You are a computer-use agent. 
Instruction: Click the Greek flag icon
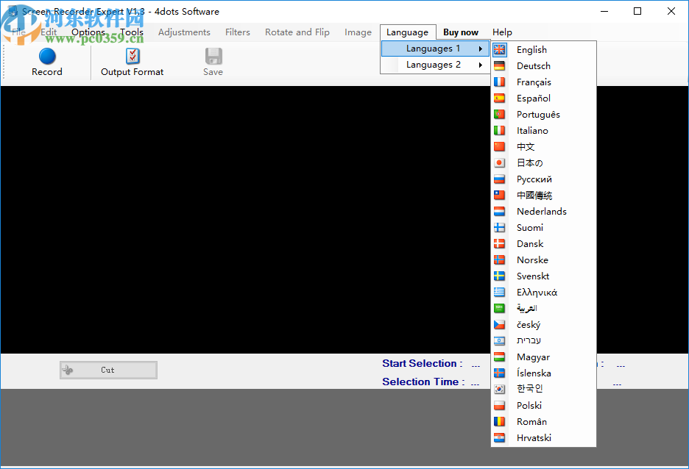499,292
